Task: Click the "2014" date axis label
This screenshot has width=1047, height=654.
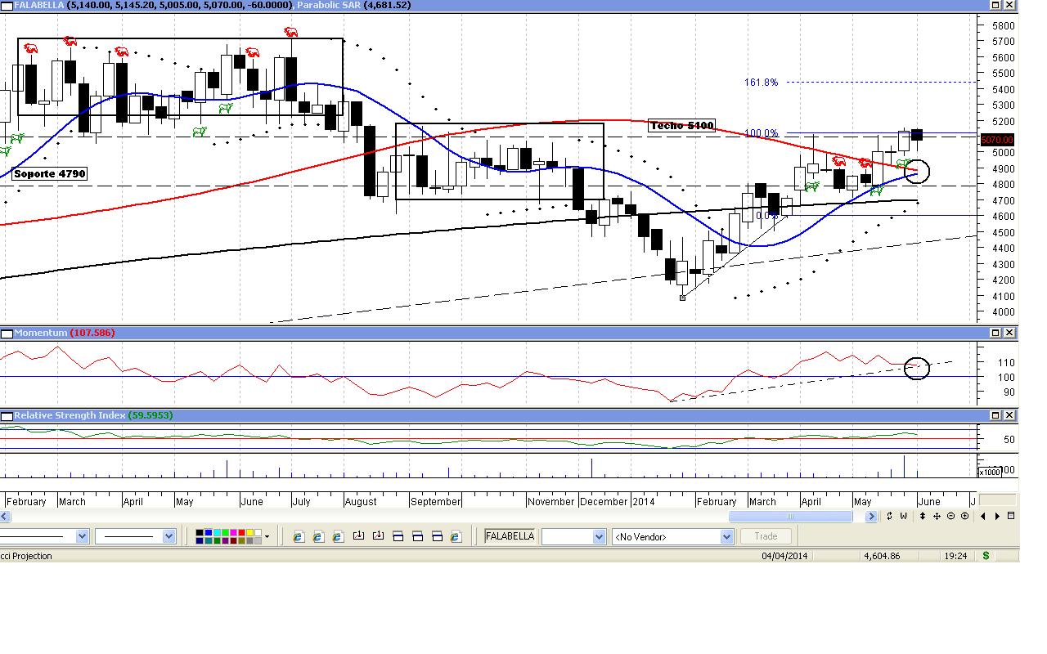Action: coord(644,501)
